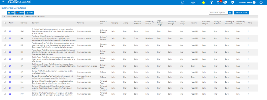
Task: Check the DDP row checkbox
Action: tap(5, 94)
